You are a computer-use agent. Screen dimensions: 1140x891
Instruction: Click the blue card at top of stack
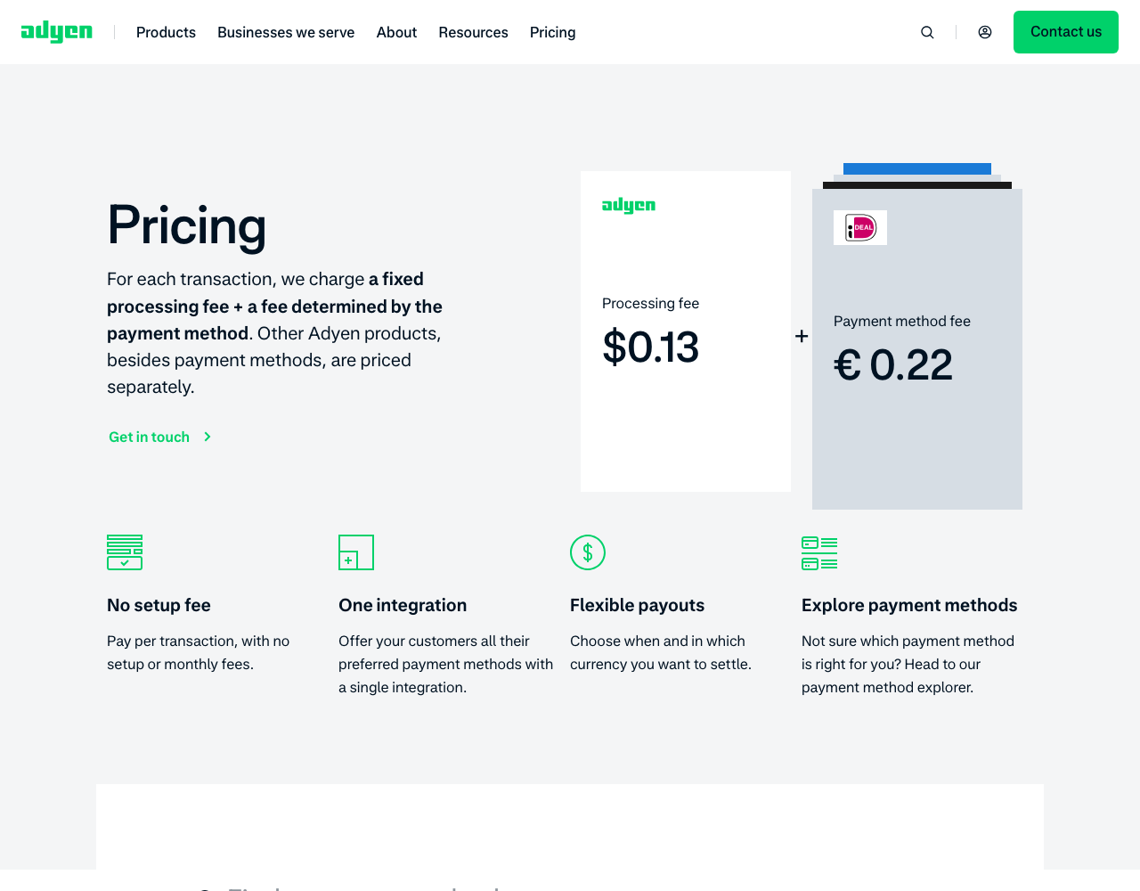click(x=917, y=168)
